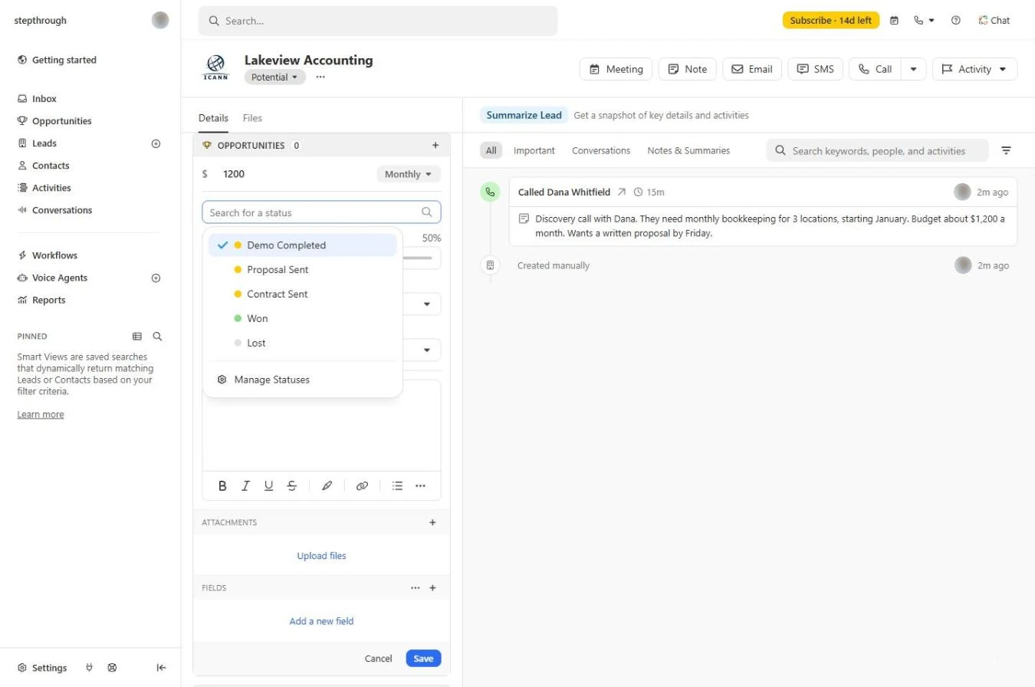
Task: Click the plus icon next to Voice Agents
Action: point(156,278)
